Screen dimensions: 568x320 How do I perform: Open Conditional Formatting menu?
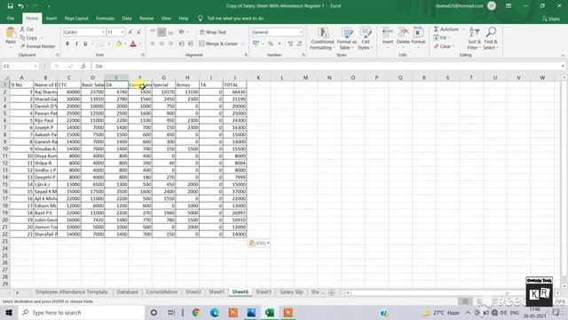[x=322, y=39]
